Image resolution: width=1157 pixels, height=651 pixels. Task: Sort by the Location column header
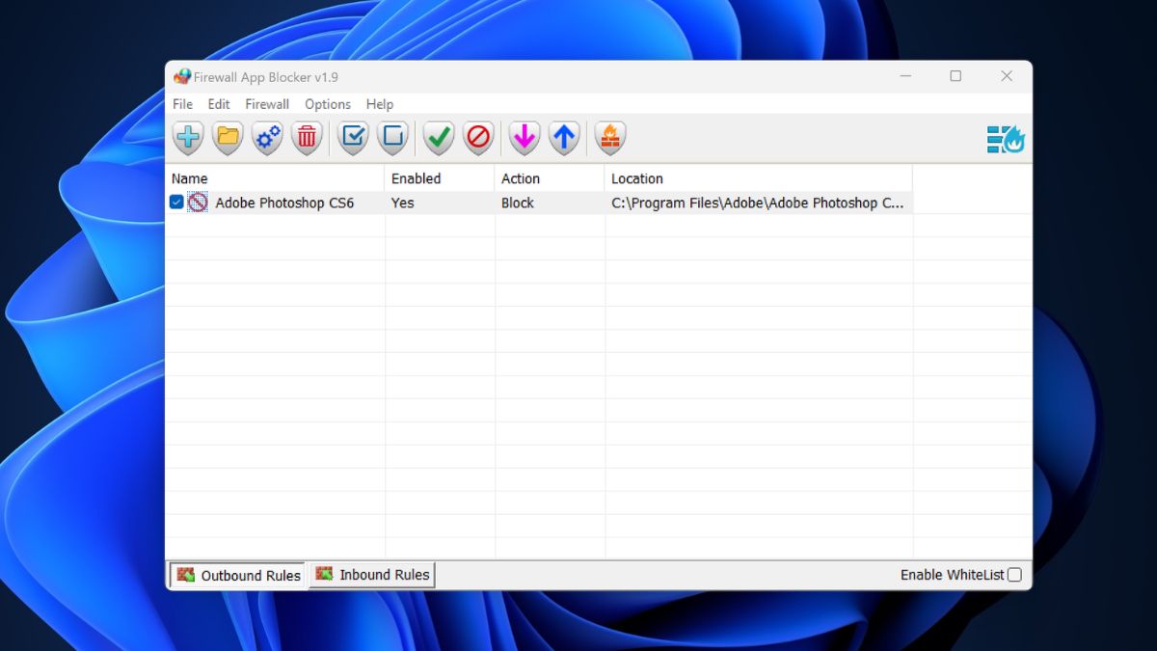pos(759,178)
